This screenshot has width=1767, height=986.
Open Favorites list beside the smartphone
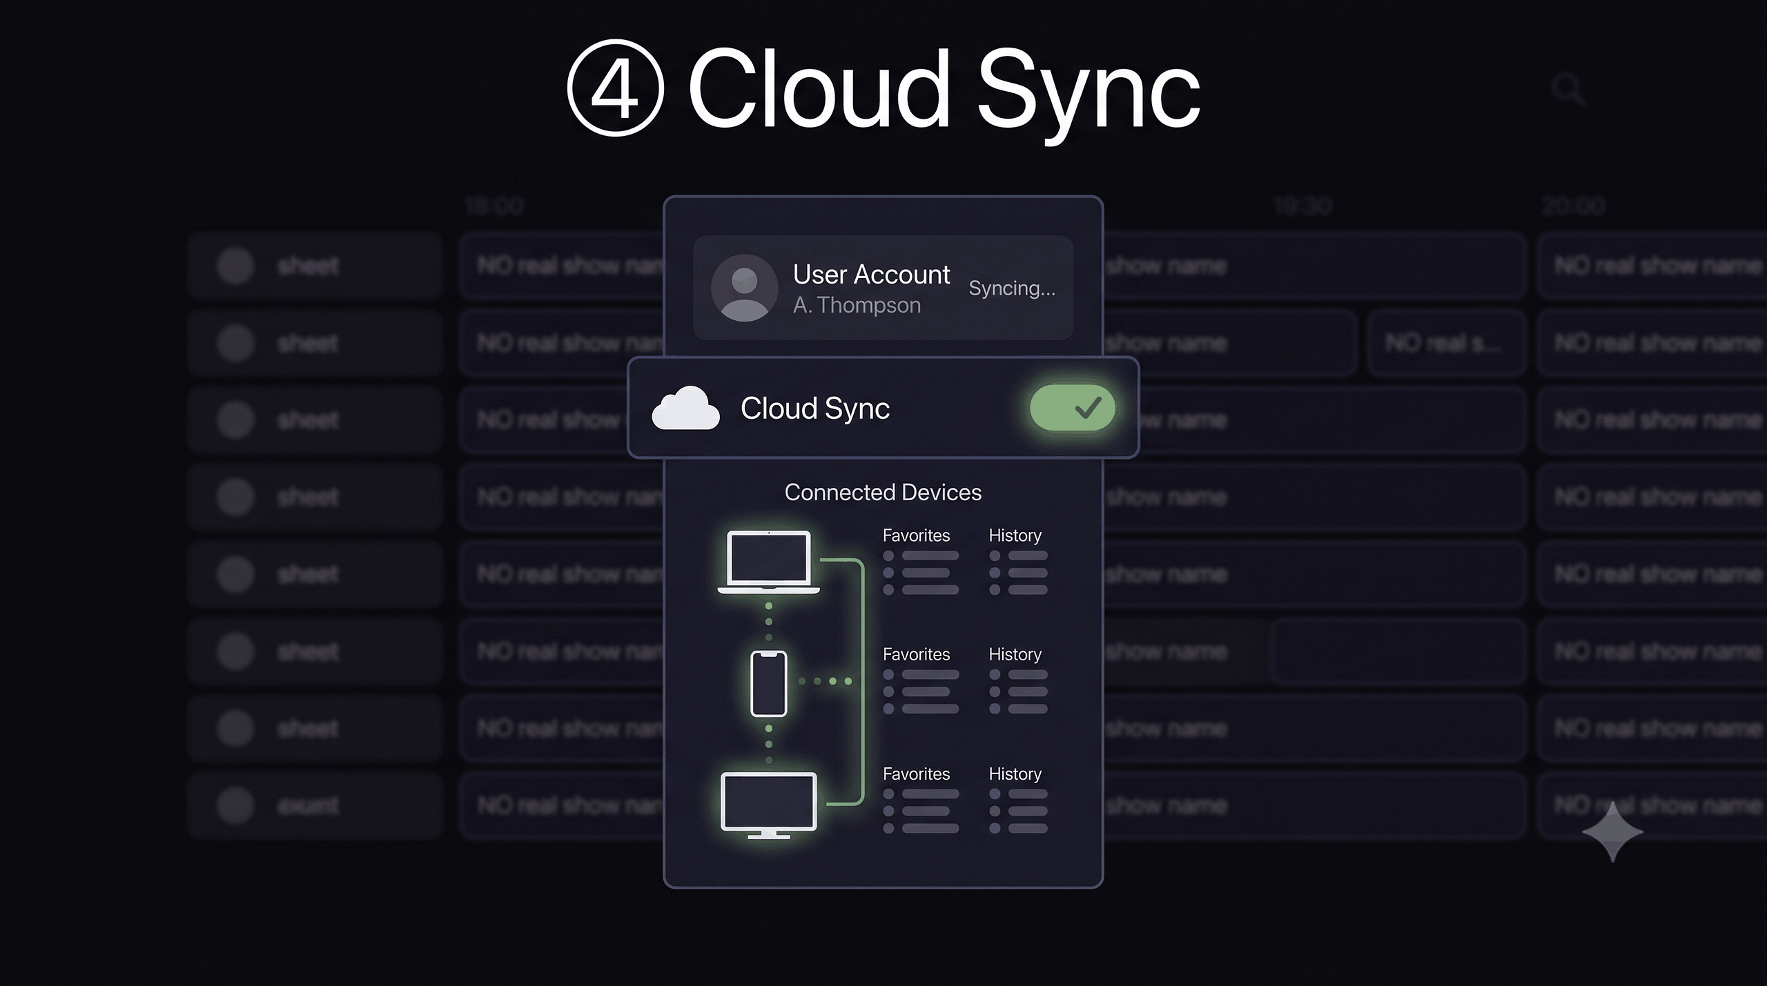click(919, 680)
